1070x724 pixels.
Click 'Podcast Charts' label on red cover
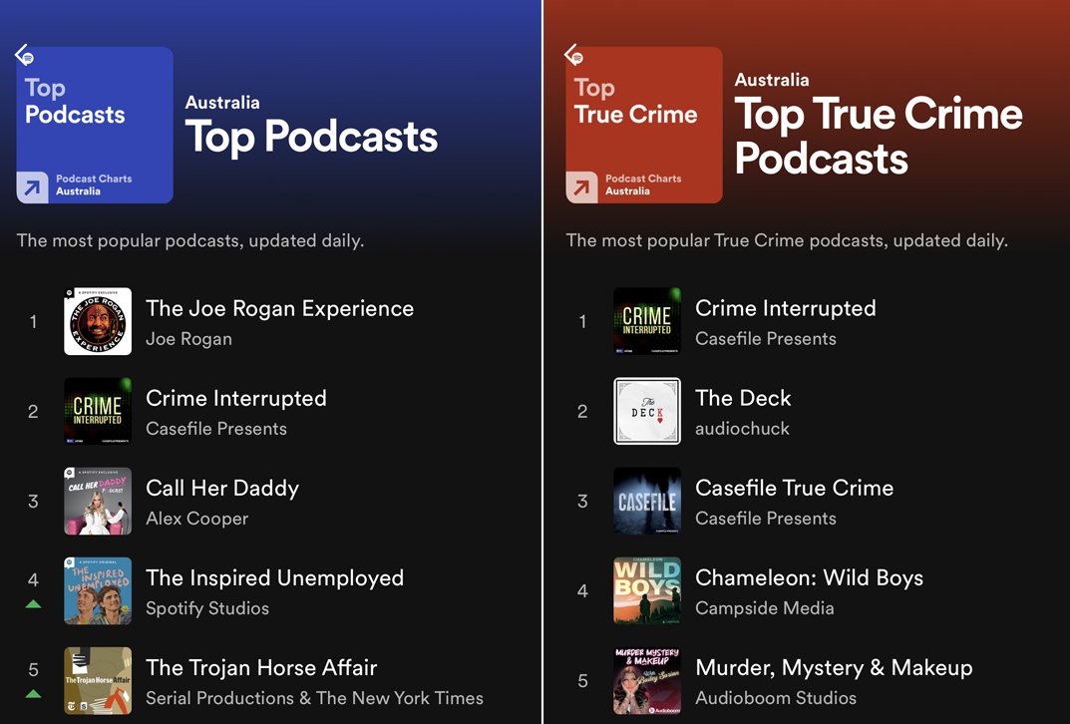click(x=643, y=179)
